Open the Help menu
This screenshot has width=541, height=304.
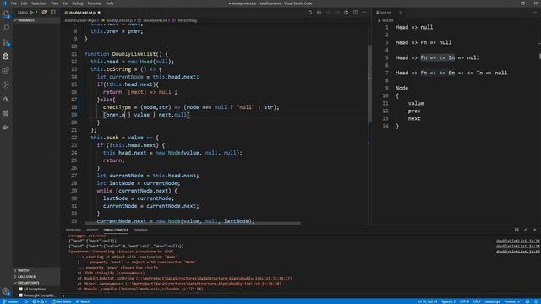(110, 3)
